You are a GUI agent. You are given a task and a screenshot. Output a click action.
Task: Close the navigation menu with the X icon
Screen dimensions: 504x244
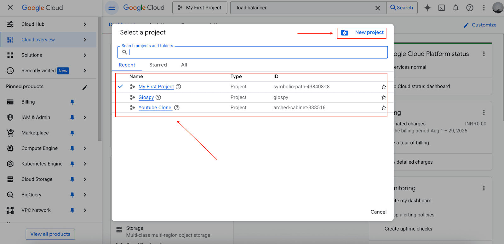10,8
